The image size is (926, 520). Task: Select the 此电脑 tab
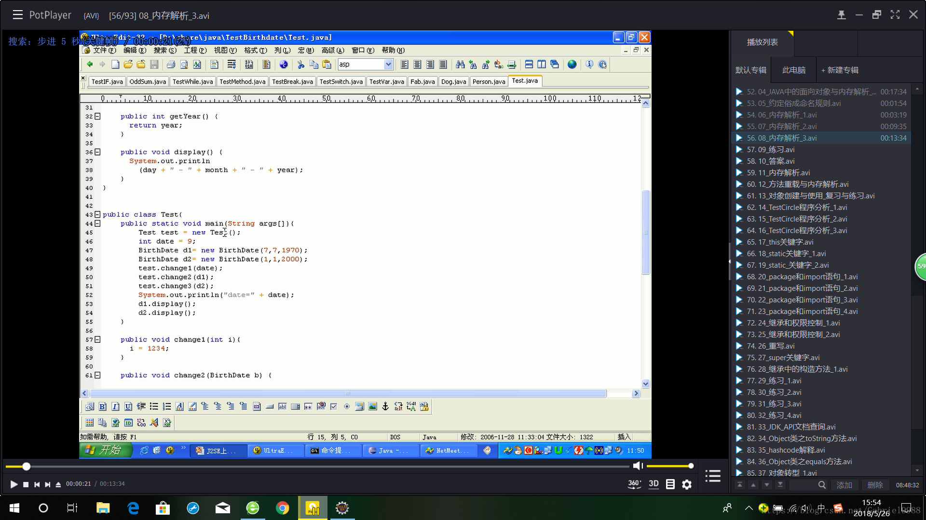click(x=793, y=70)
